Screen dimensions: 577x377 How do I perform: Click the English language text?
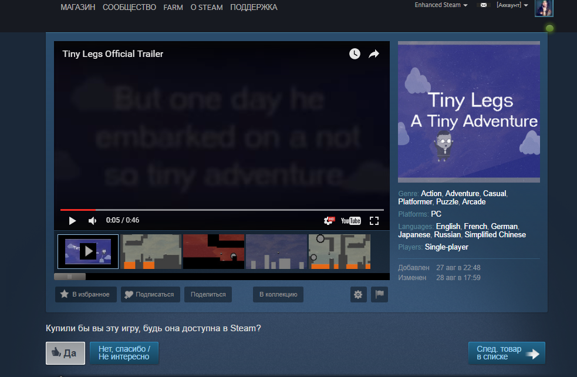(448, 227)
